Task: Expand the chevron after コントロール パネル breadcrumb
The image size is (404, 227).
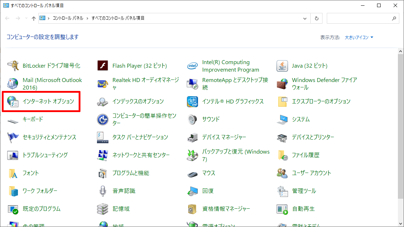Action: click(87, 18)
